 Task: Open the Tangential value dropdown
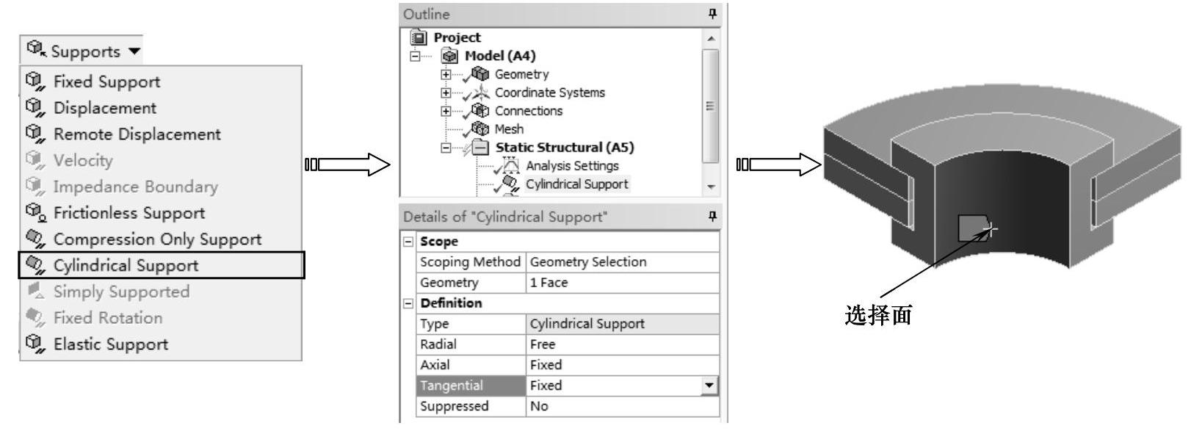709,386
